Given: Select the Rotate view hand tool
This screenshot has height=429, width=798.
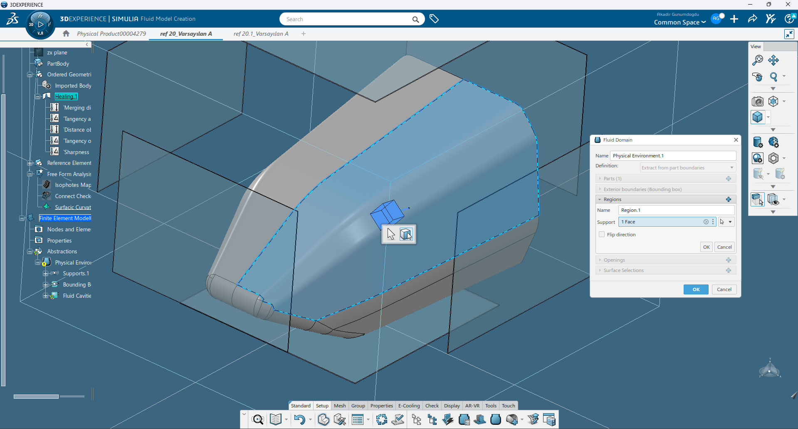Looking at the screenshot, I should [x=758, y=77].
